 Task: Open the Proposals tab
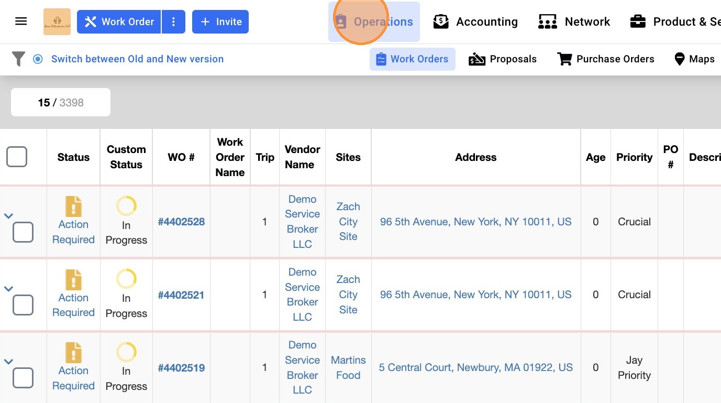pos(503,59)
